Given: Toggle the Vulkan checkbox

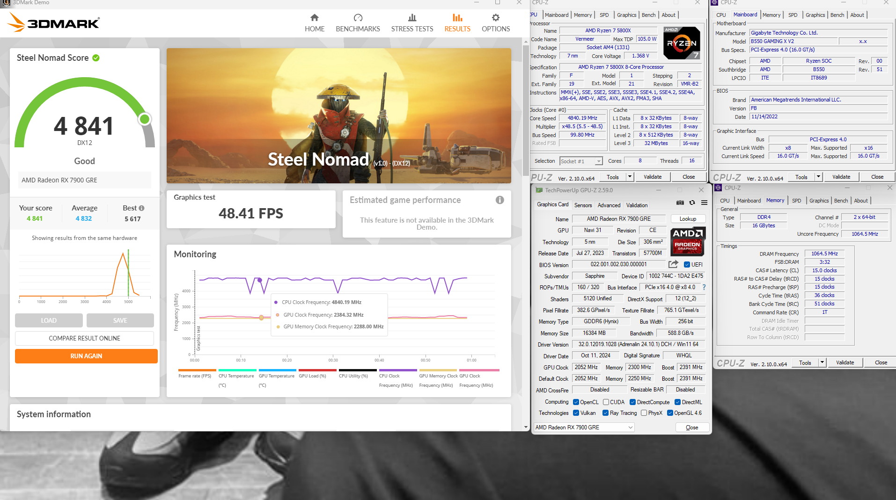Looking at the screenshot, I should point(576,413).
